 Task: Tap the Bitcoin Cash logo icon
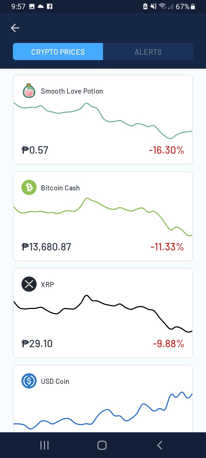[29, 187]
